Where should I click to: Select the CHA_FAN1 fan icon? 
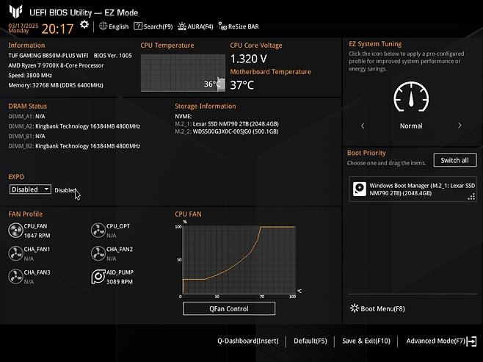15,254
